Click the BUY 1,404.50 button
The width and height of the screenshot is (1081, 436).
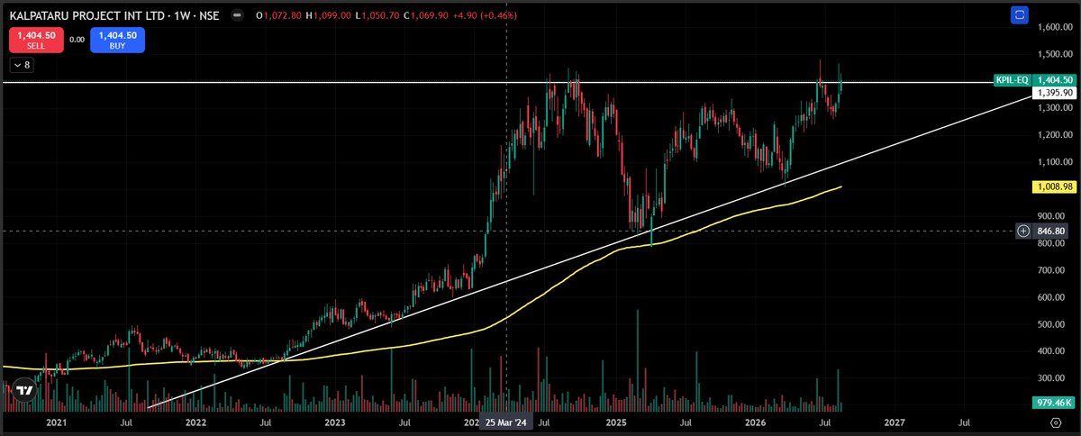click(x=117, y=40)
